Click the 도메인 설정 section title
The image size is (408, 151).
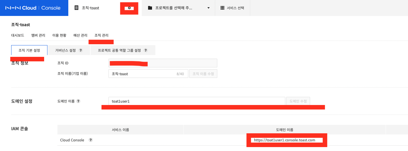22,101
